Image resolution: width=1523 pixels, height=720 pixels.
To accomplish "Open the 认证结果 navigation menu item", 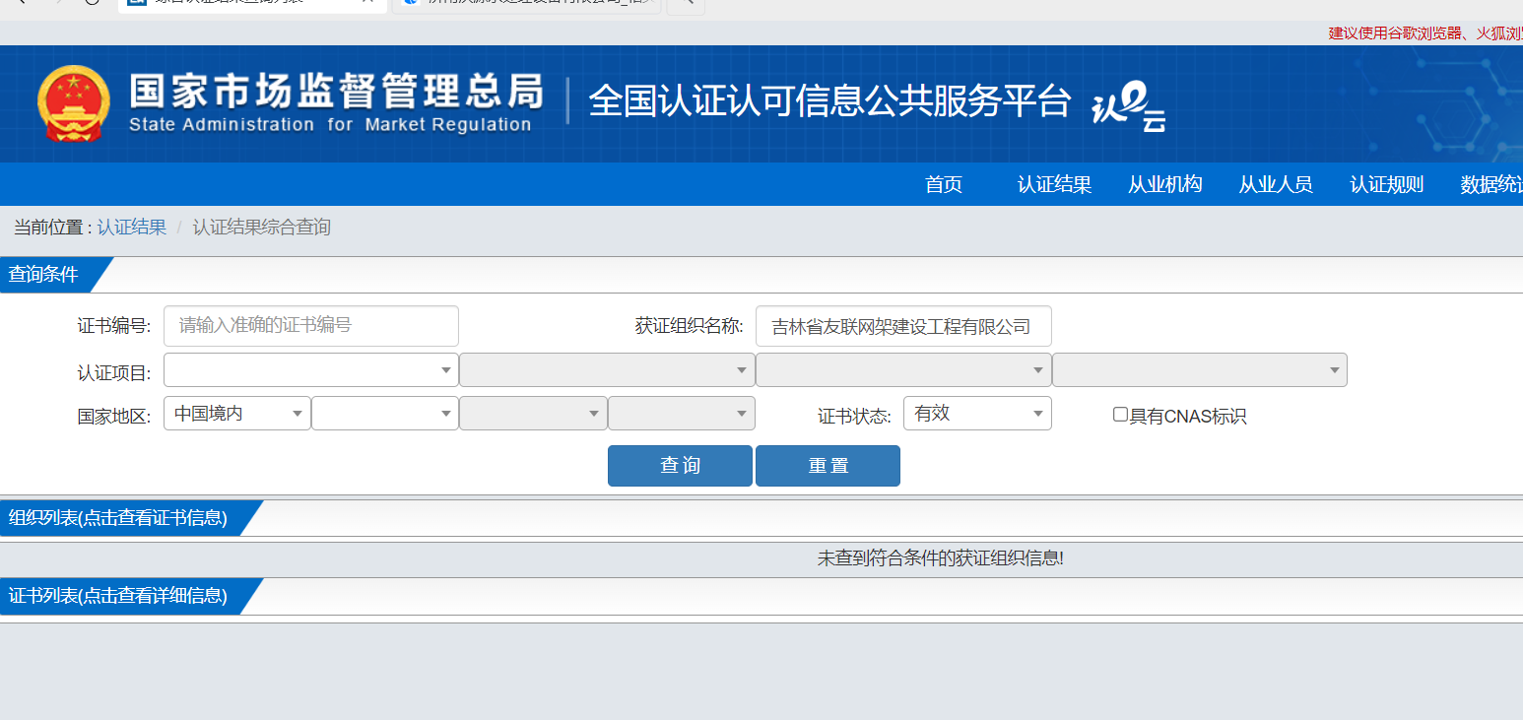I will pos(1054,184).
